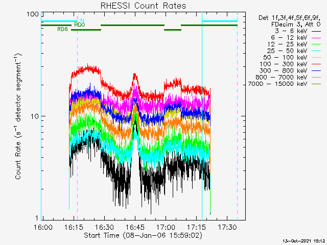Click the solid cyan vertical marker near 17:15

[202, 116]
